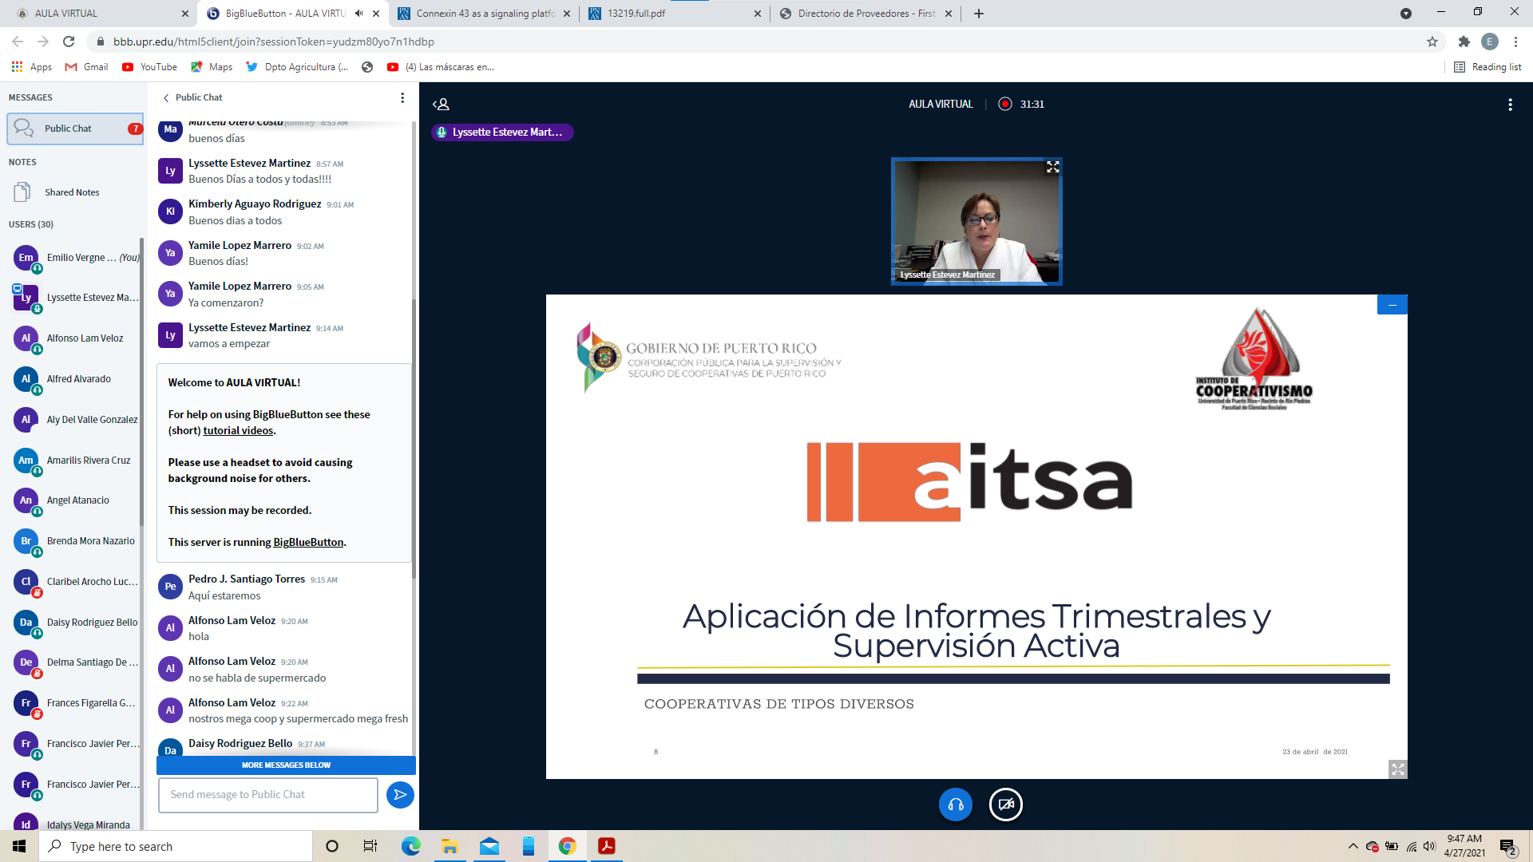Viewport: 1533px width, 862px height.
Task: Switch to the Directorio de Proveedores tab
Action: pos(866,14)
